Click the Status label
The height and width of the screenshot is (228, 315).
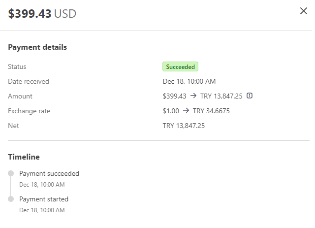(17, 66)
